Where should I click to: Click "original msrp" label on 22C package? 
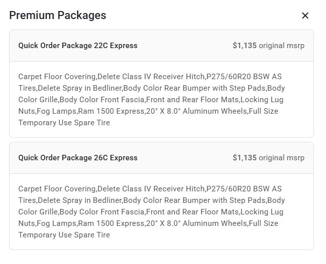point(281,46)
